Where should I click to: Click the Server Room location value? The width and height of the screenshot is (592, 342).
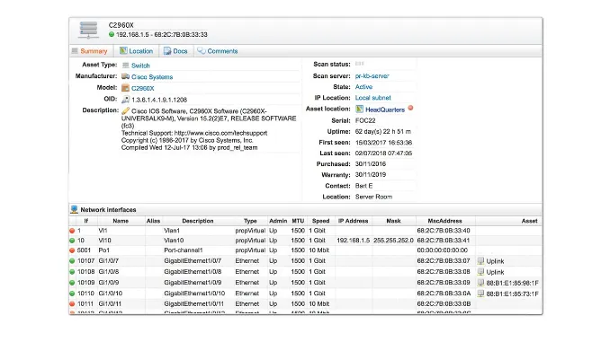(373, 197)
